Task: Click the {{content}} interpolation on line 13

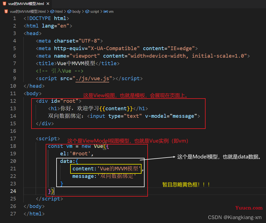Action: pyautogui.click(x=116, y=109)
